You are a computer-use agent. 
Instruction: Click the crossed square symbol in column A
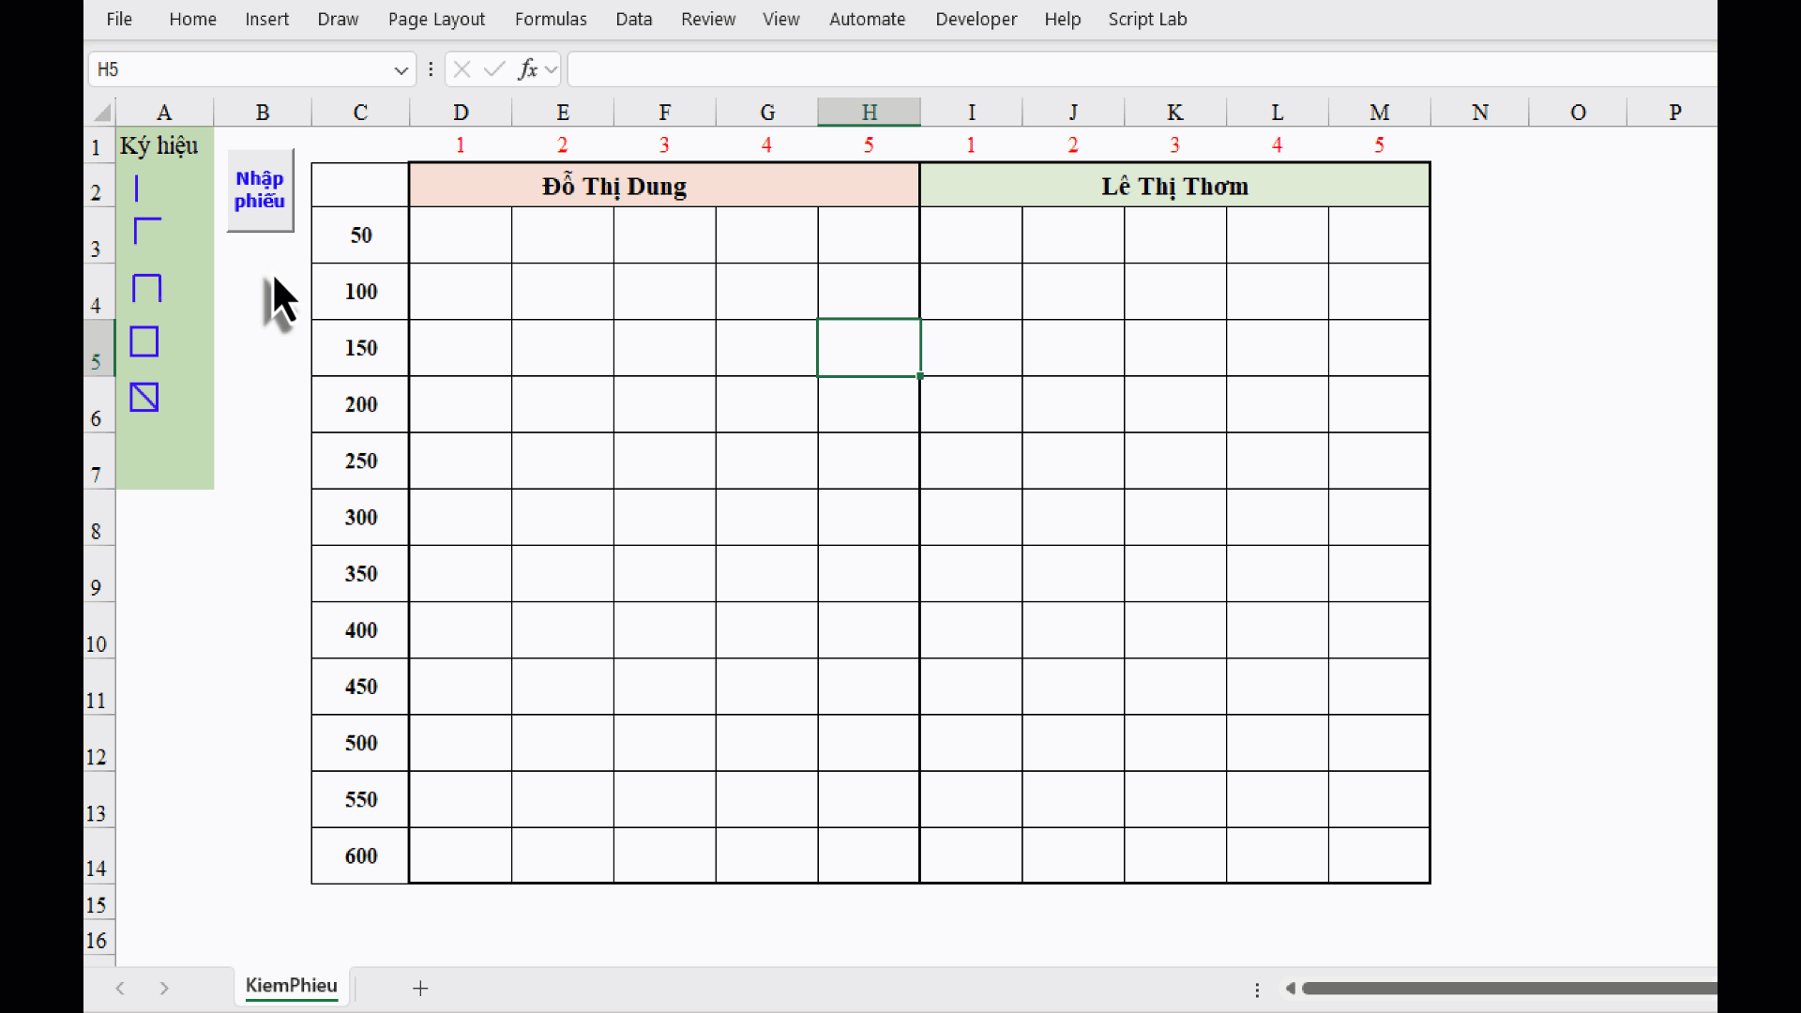click(x=144, y=398)
